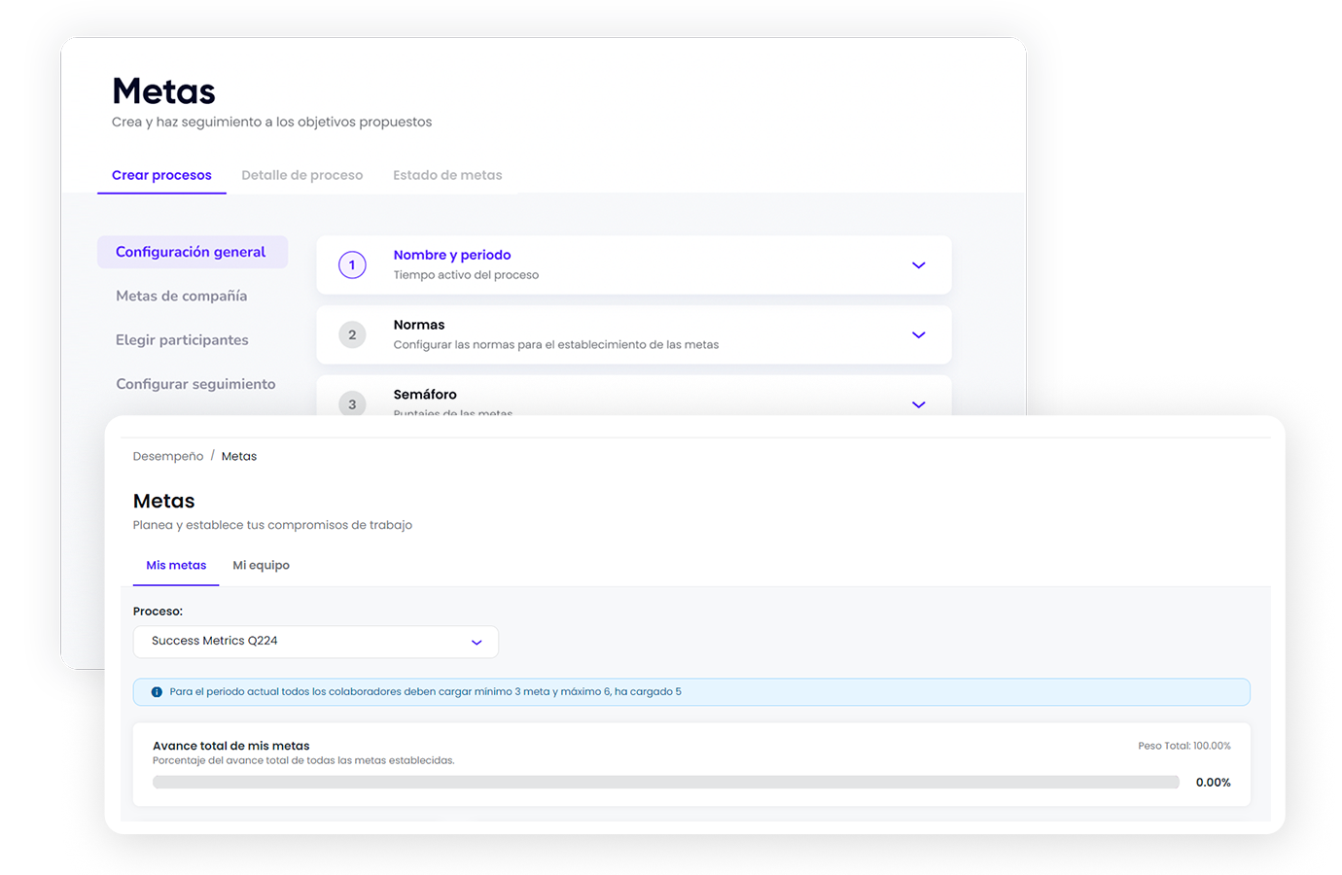
Task: Expand the Semáforo section chevron
Action: pyautogui.click(x=918, y=404)
